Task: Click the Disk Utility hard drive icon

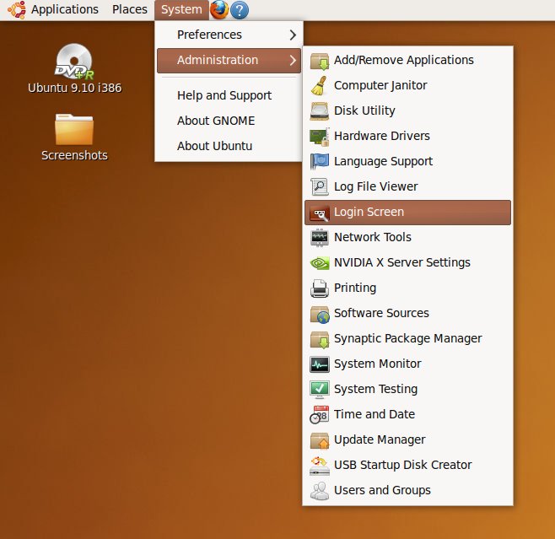Action: (x=320, y=111)
